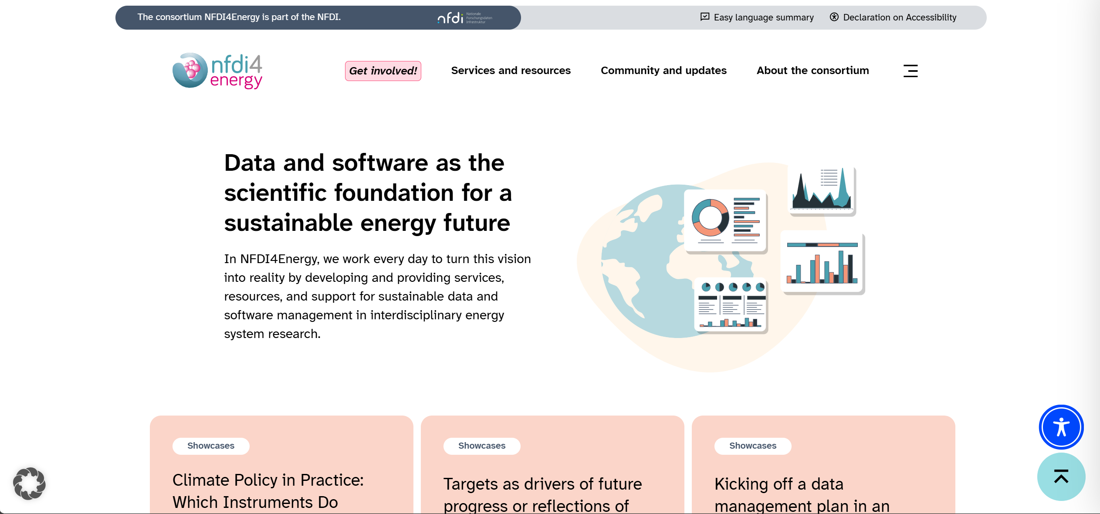Open Services and resources menu
Image resolution: width=1100 pixels, height=514 pixels.
click(x=511, y=71)
